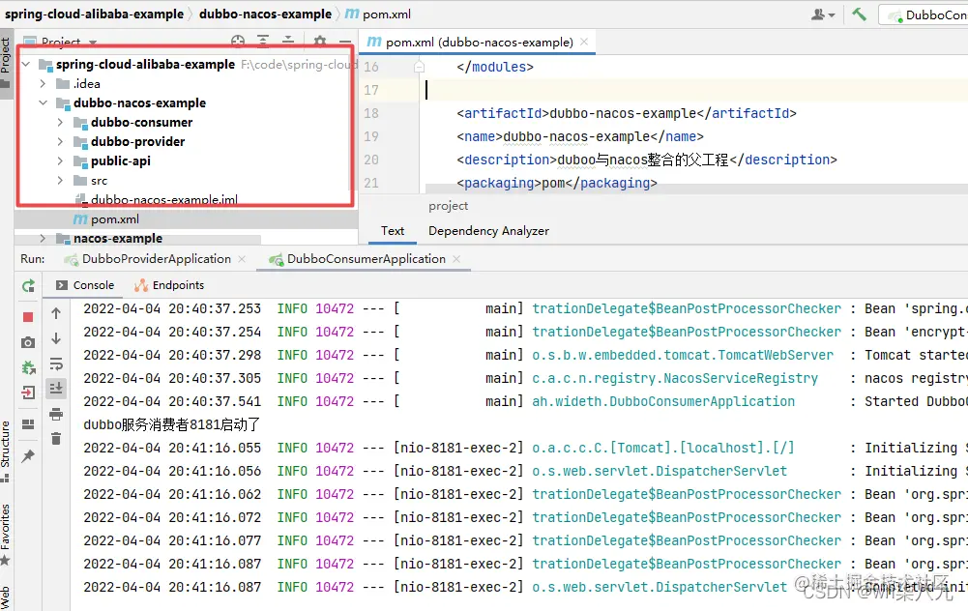Expand the nacos-example module
968x611 pixels.
click(x=43, y=238)
